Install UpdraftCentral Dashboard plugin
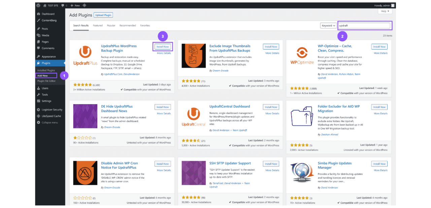This screenshot has width=431, height=208. pos(271,107)
